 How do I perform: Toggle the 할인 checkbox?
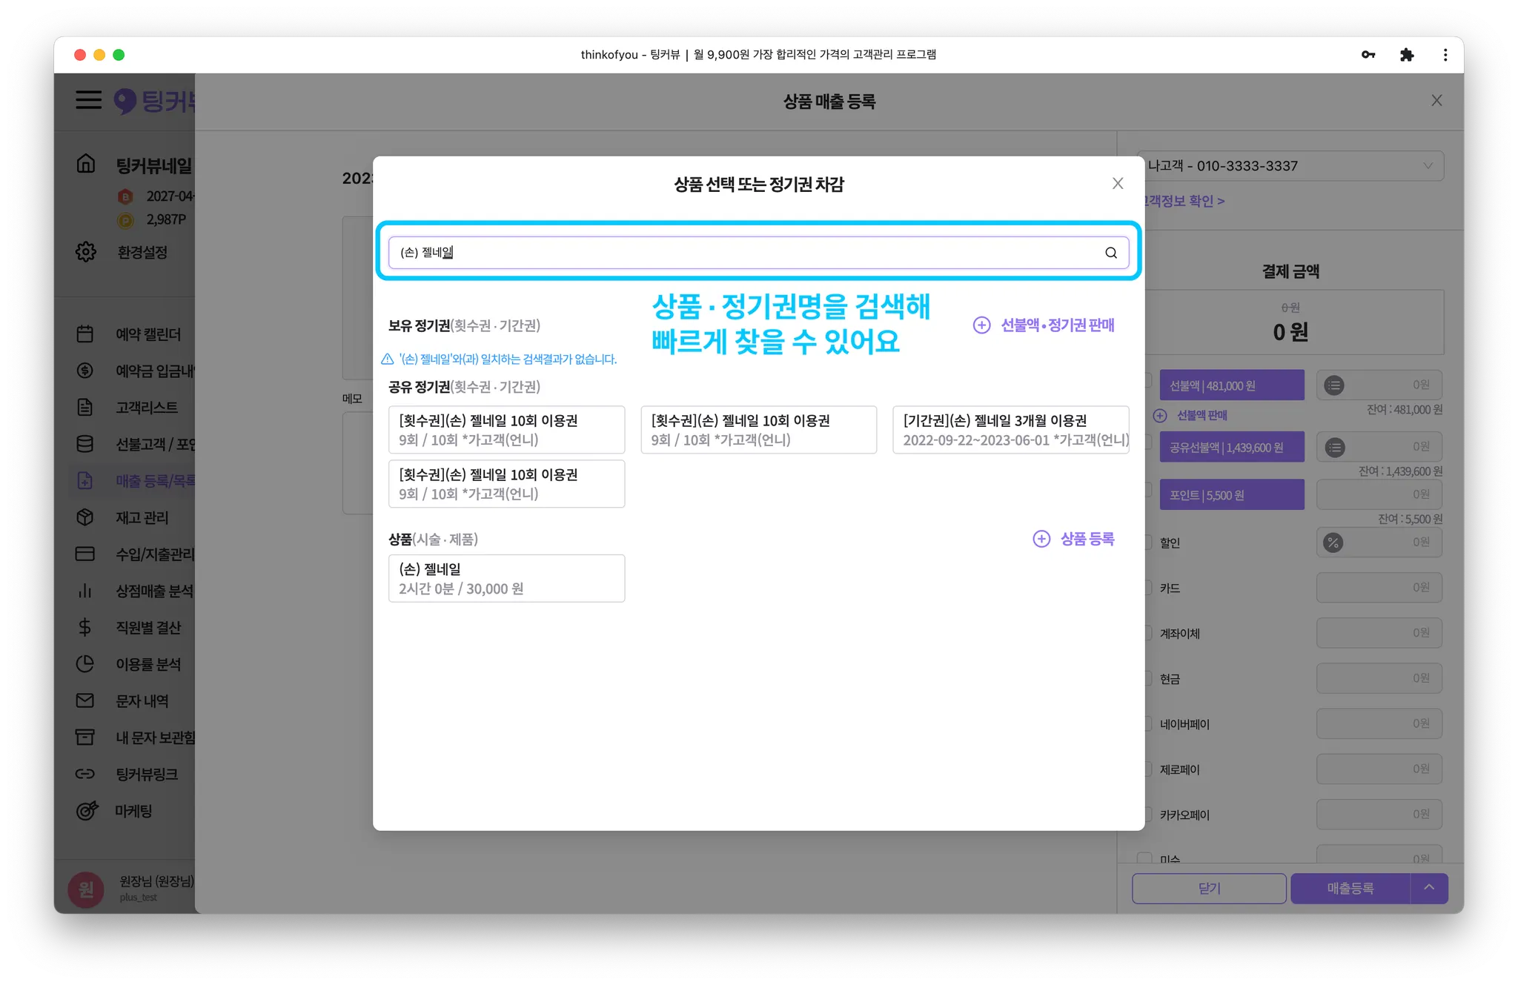click(1148, 543)
